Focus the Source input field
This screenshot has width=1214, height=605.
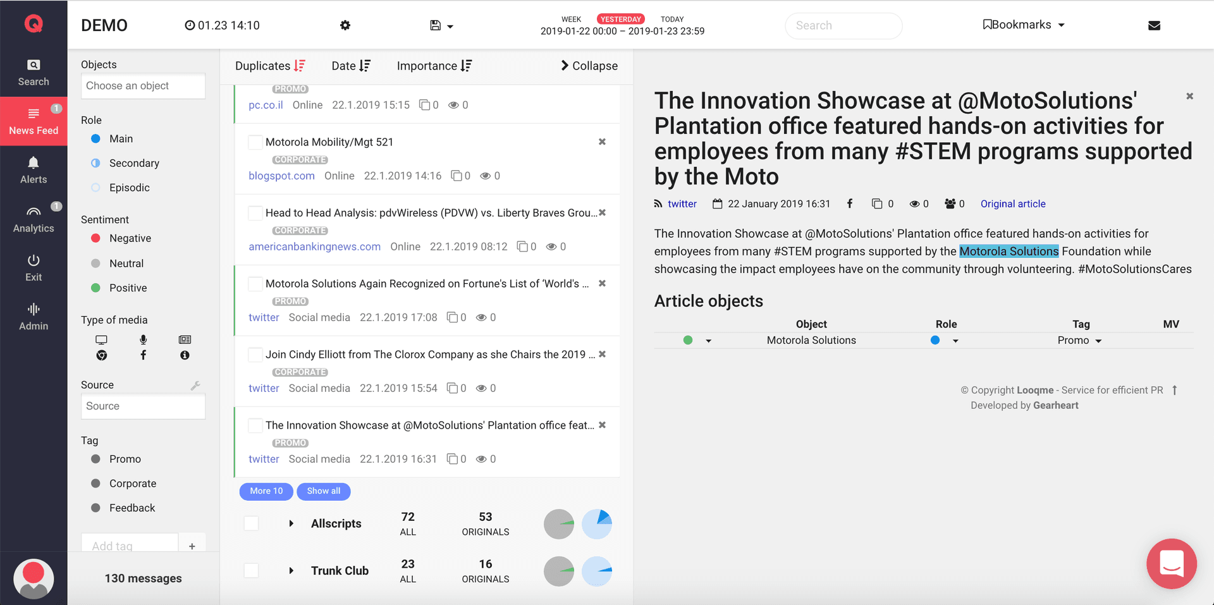click(143, 406)
